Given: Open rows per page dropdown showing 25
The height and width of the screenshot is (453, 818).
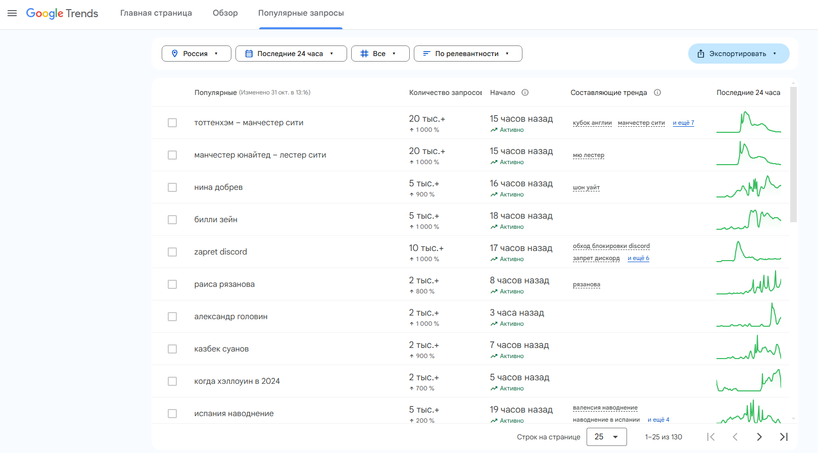Looking at the screenshot, I should pyautogui.click(x=607, y=437).
